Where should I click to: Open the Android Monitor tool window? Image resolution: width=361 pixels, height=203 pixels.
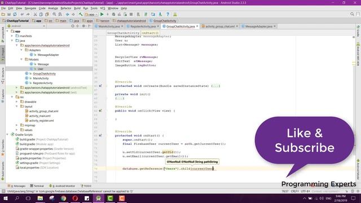62,186
